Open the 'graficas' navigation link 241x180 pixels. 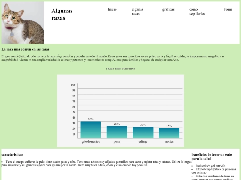168,9
